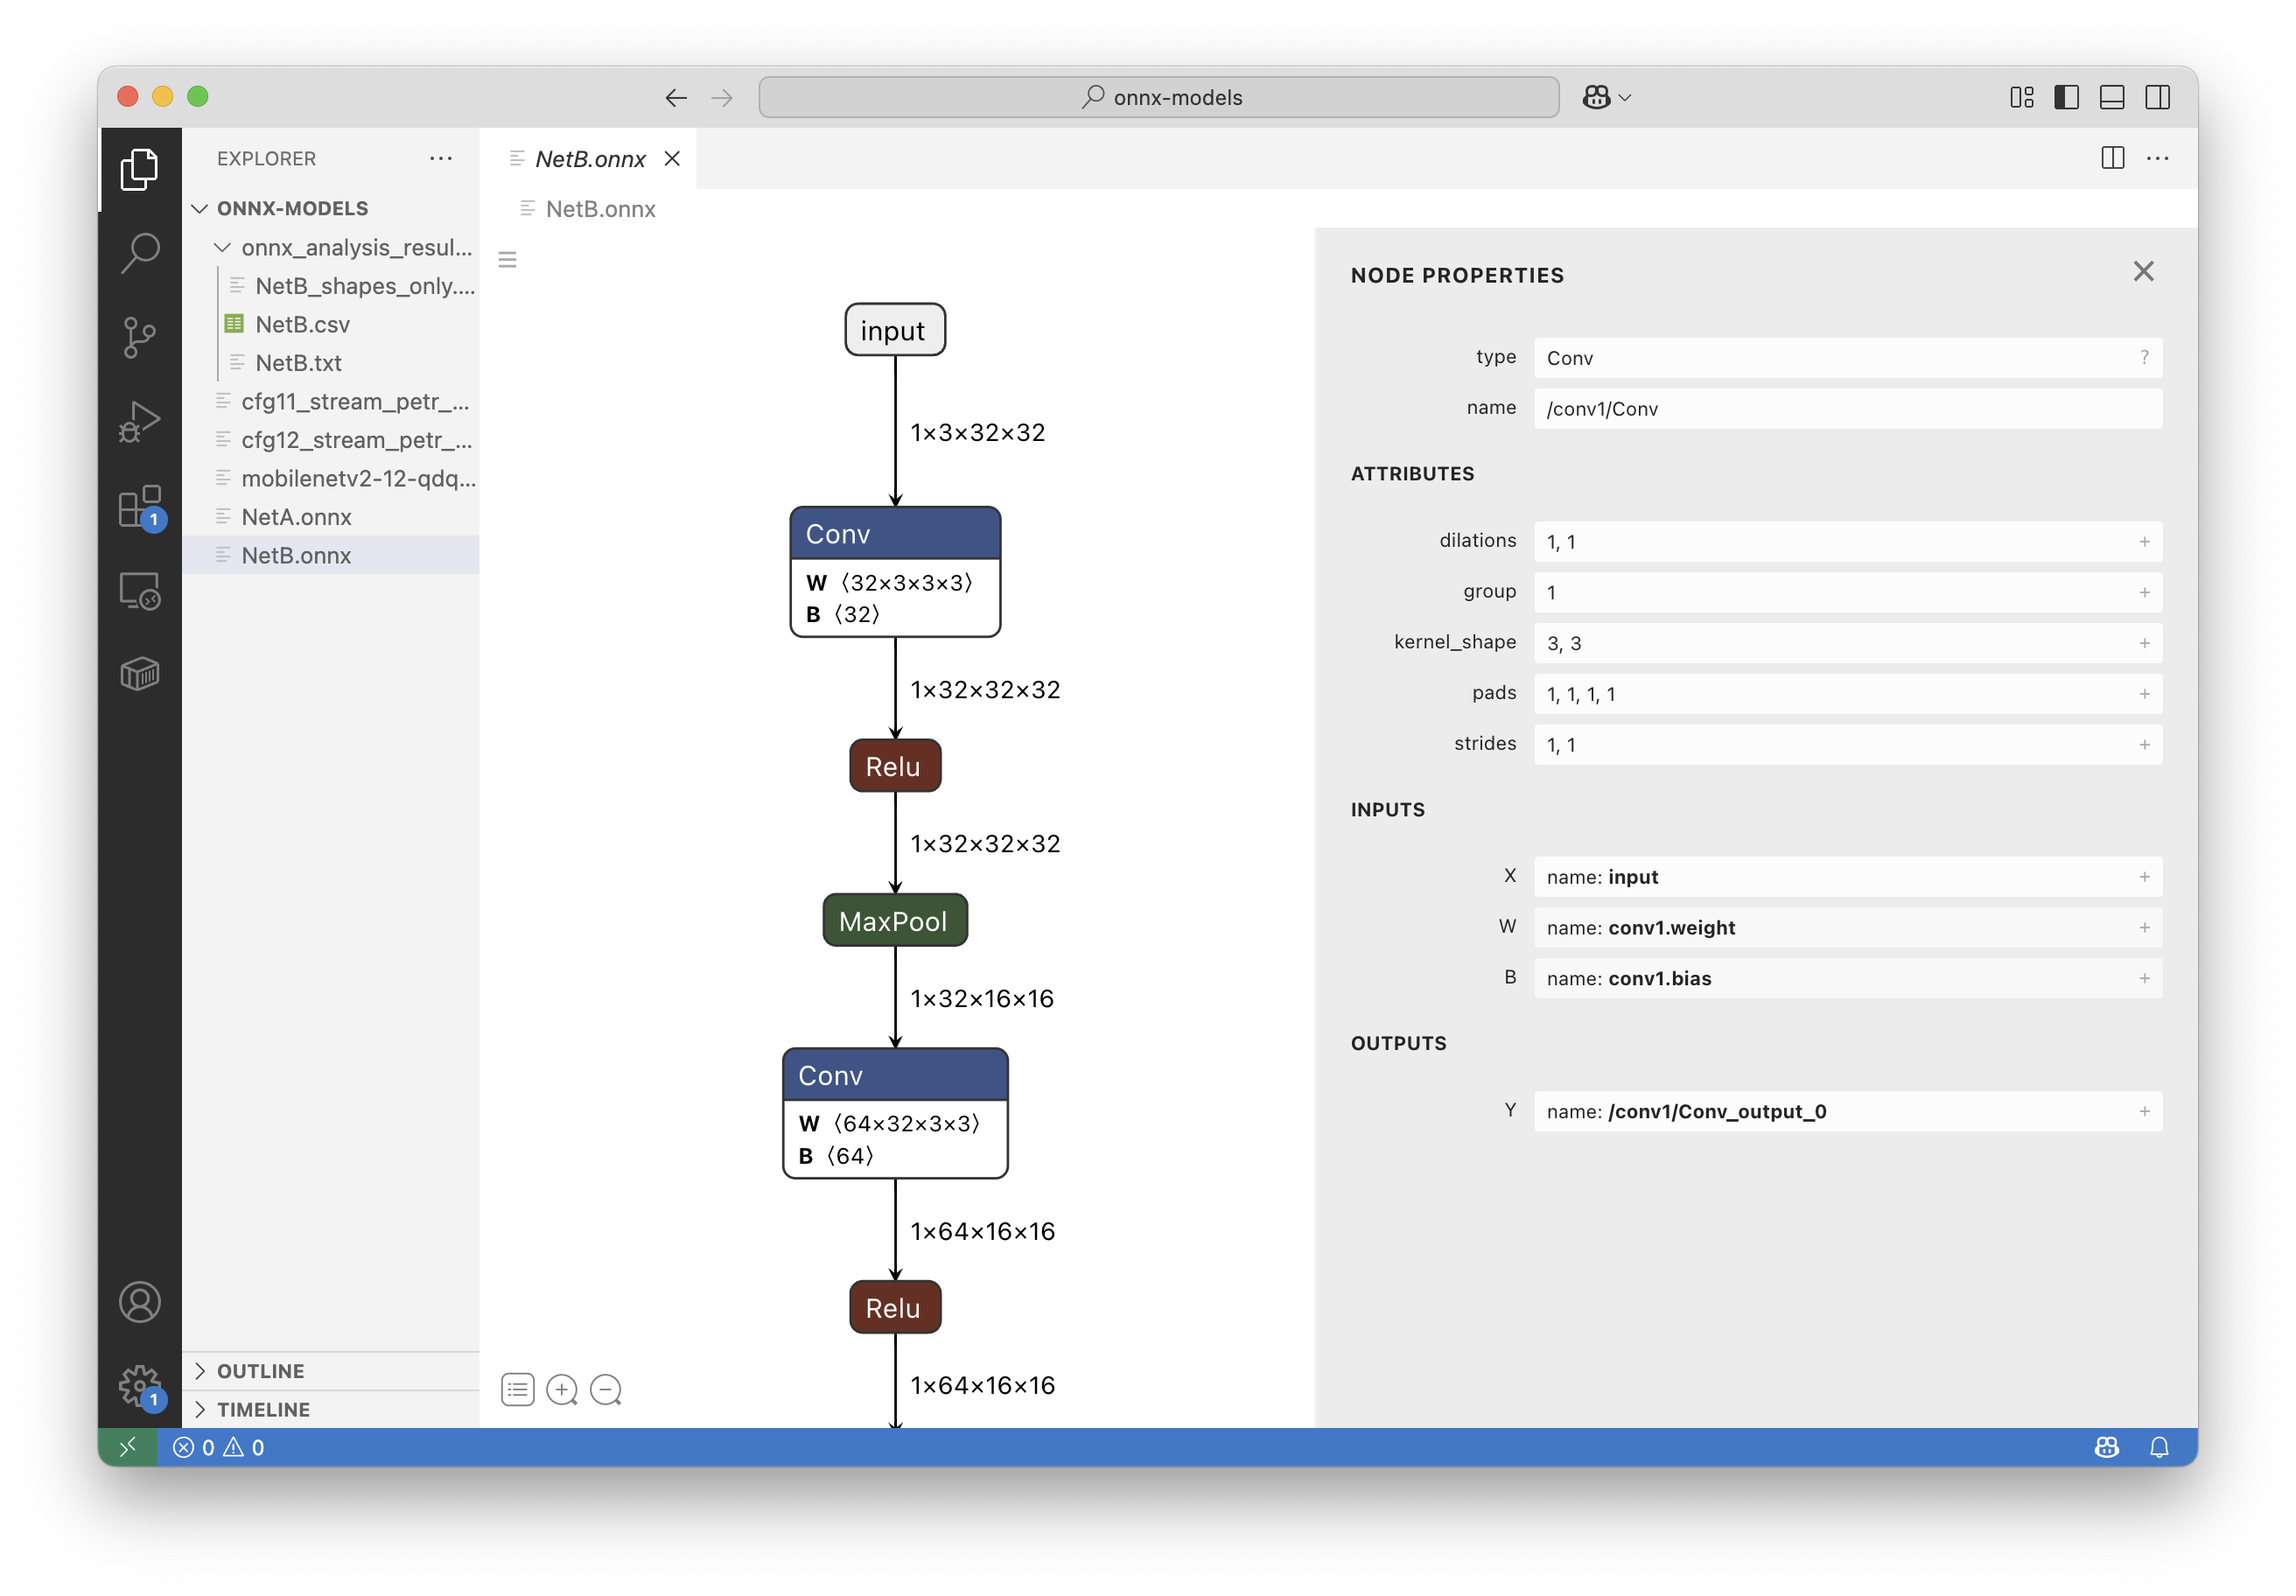The width and height of the screenshot is (2296, 1596).
Task: Expand the TIMELINE section
Action: click(263, 1409)
